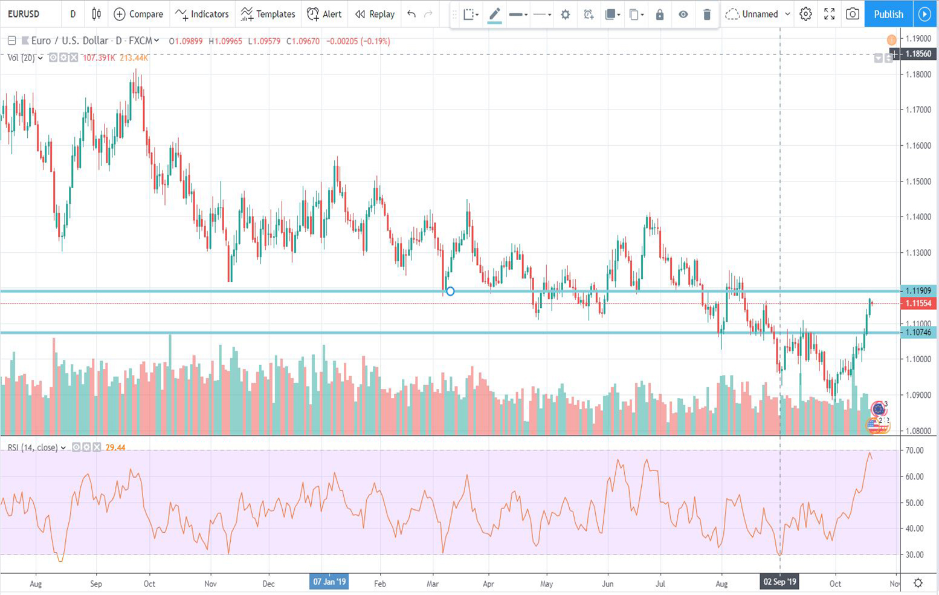
Task: Click the Alert clock icon
Action: 313,14
